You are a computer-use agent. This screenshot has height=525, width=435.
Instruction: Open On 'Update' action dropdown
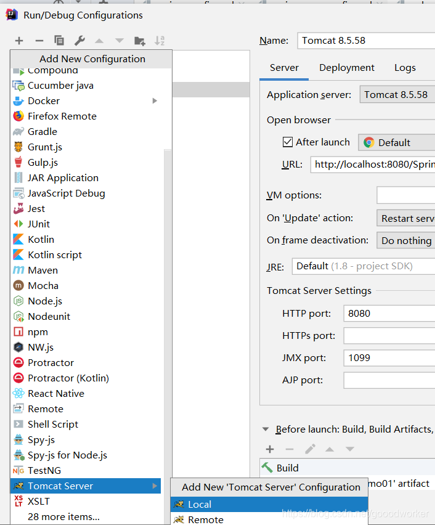[x=406, y=218]
